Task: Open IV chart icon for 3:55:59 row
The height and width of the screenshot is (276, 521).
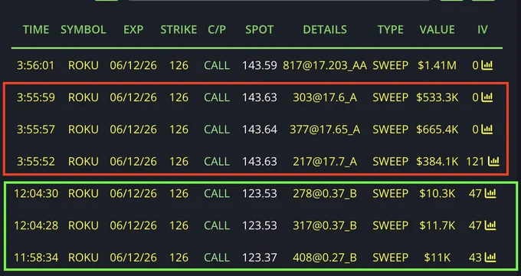Action: pos(487,97)
